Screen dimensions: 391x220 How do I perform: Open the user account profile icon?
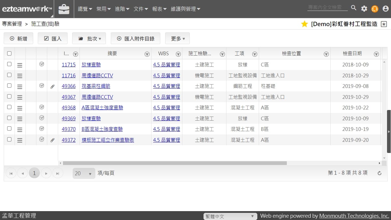386,9
